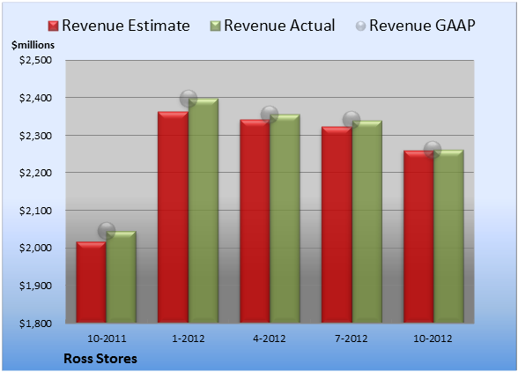Click the GAAP marker above 10-2012

[433, 150]
